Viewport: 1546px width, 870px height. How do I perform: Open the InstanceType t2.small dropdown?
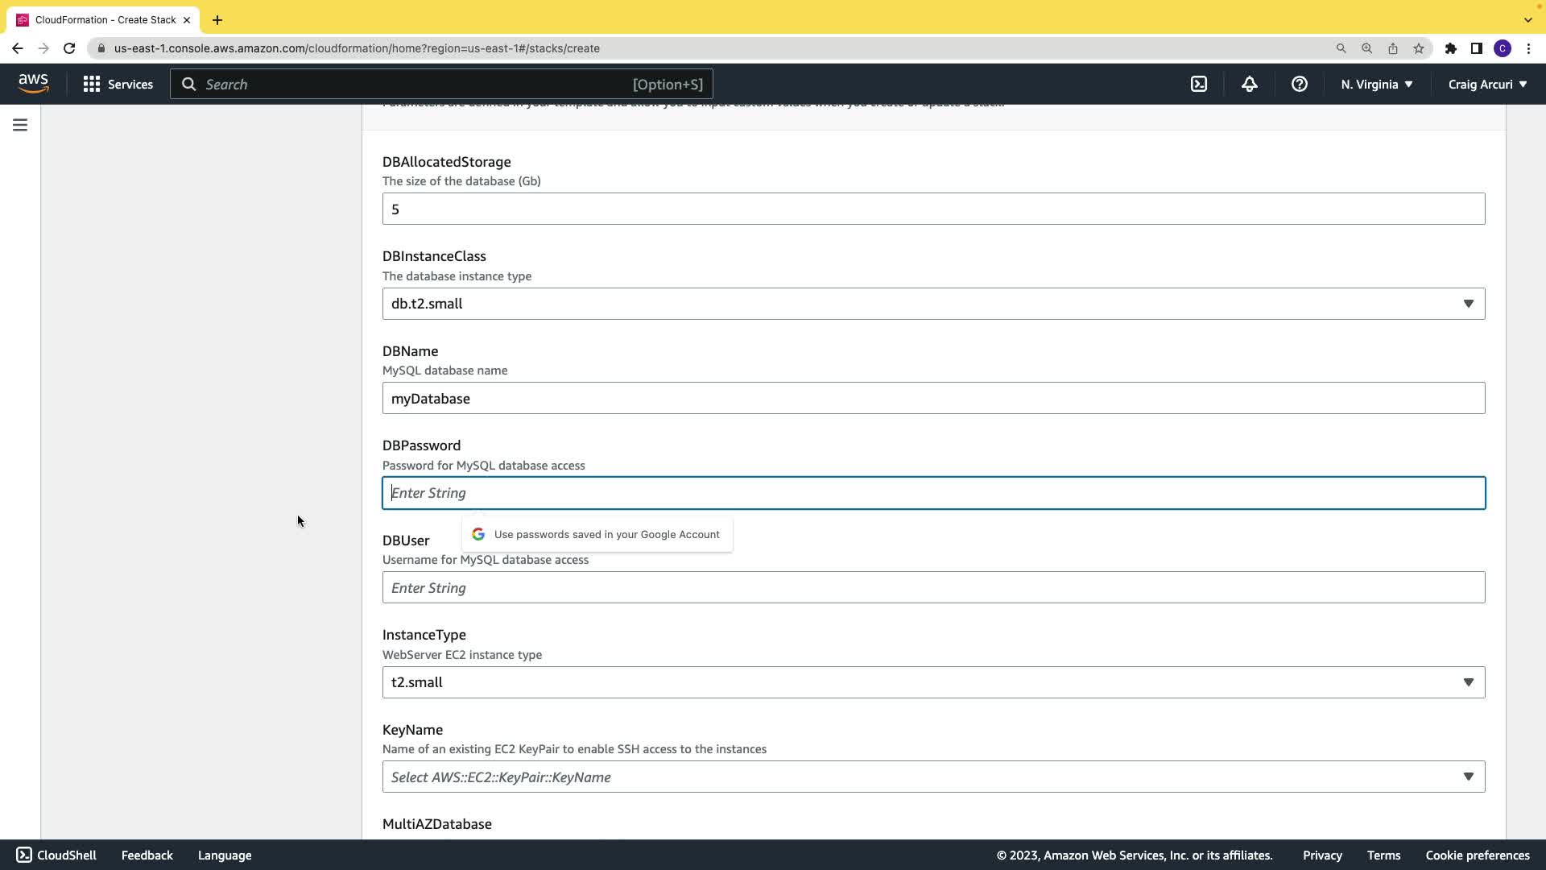pyautogui.click(x=933, y=682)
